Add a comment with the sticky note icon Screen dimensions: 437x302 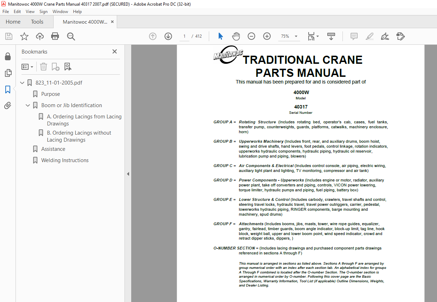(354, 36)
